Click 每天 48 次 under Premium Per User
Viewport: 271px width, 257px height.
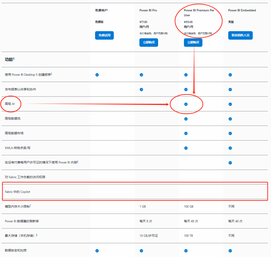tap(191, 221)
